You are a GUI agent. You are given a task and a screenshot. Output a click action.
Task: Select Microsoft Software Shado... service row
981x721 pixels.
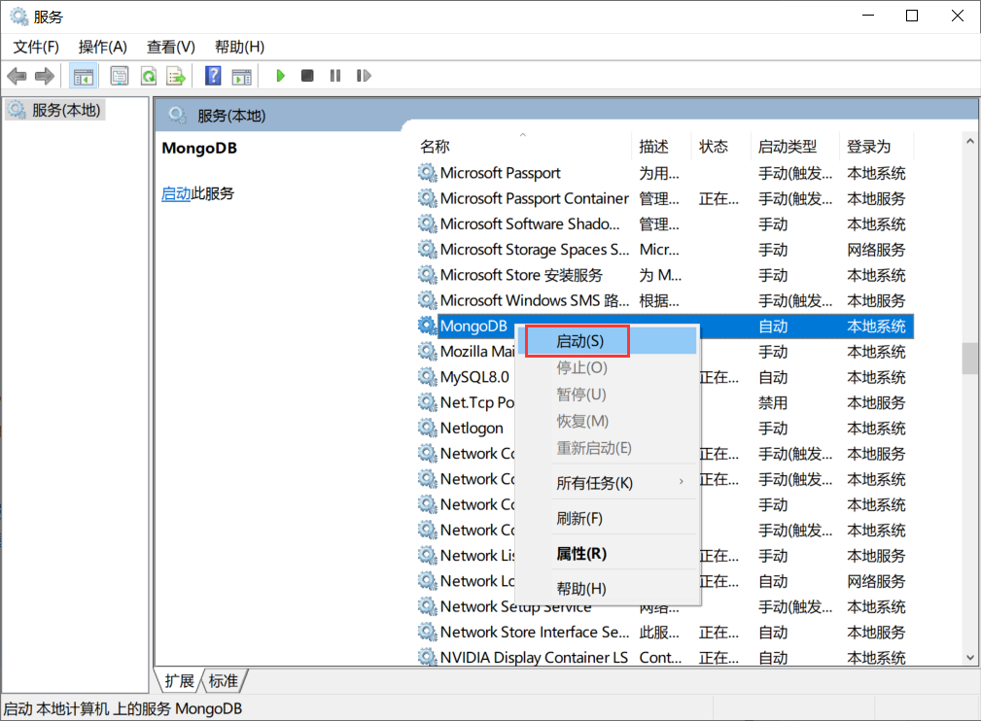pos(664,223)
